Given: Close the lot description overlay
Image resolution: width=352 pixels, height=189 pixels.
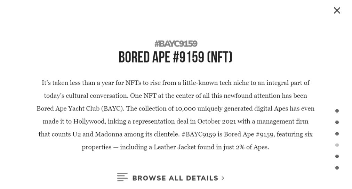Looking at the screenshot, I should point(337,10).
